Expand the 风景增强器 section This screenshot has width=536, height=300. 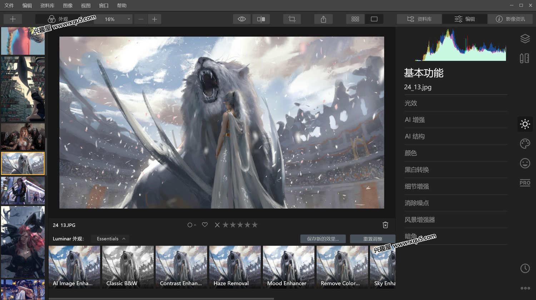[456, 220]
